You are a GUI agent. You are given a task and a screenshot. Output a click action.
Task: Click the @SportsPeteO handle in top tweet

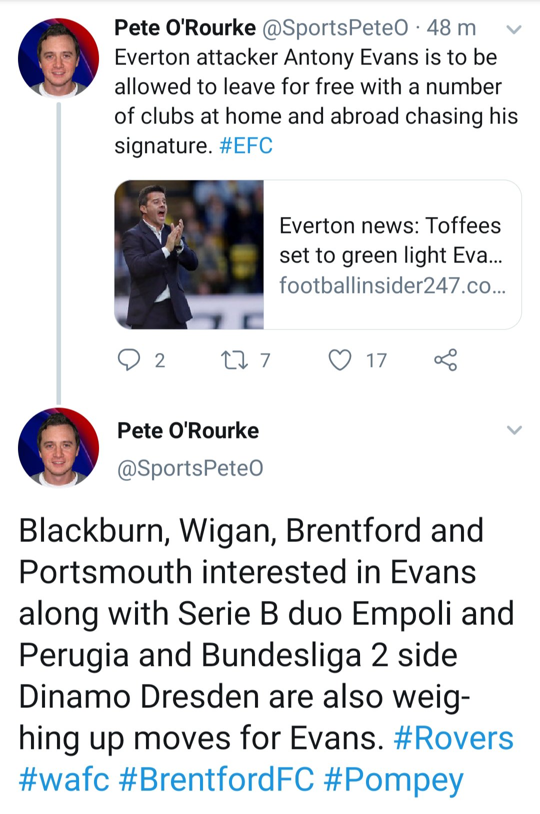pyautogui.click(x=335, y=28)
